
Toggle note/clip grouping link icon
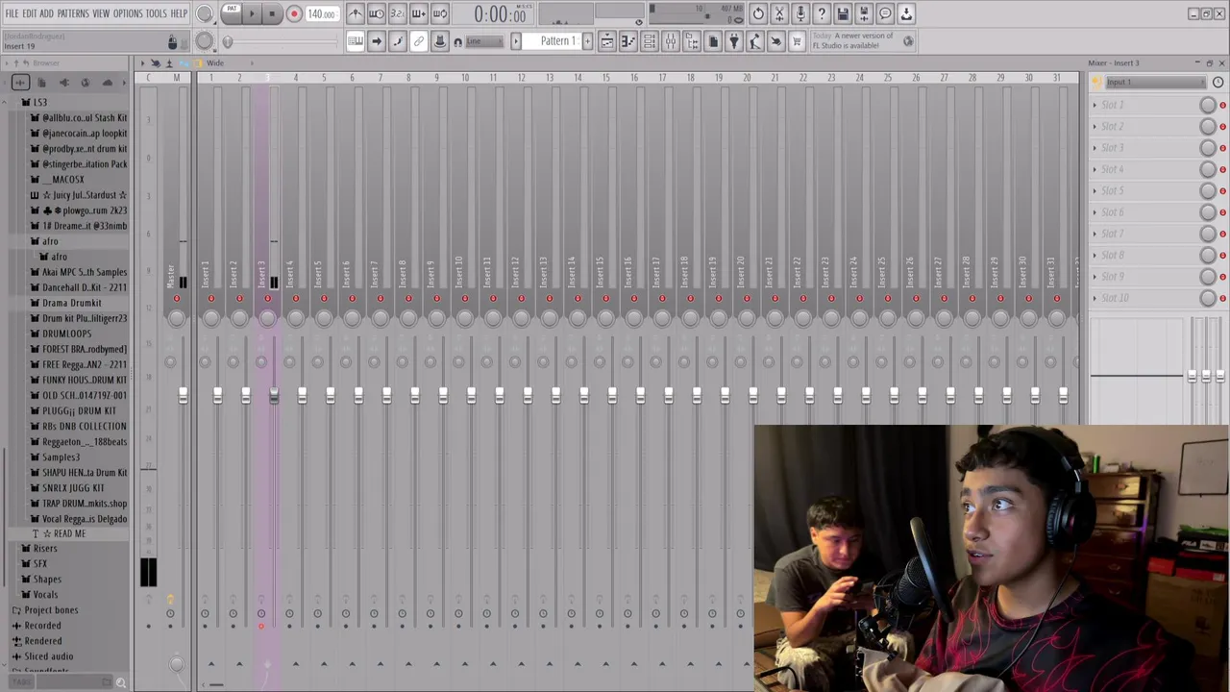(x=419, y=41)
